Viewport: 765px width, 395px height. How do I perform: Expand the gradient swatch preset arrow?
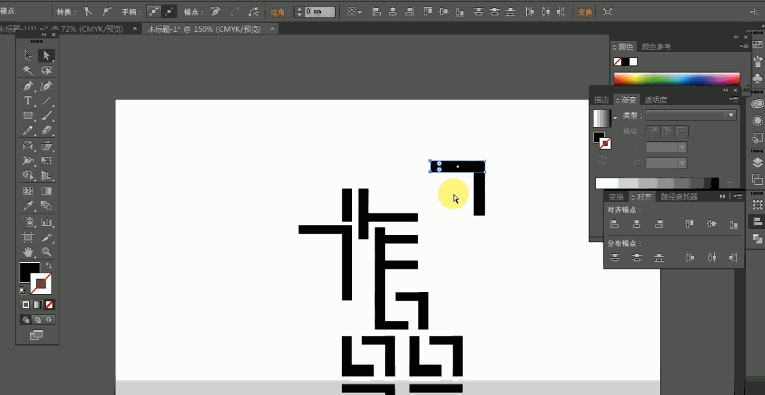614,118
